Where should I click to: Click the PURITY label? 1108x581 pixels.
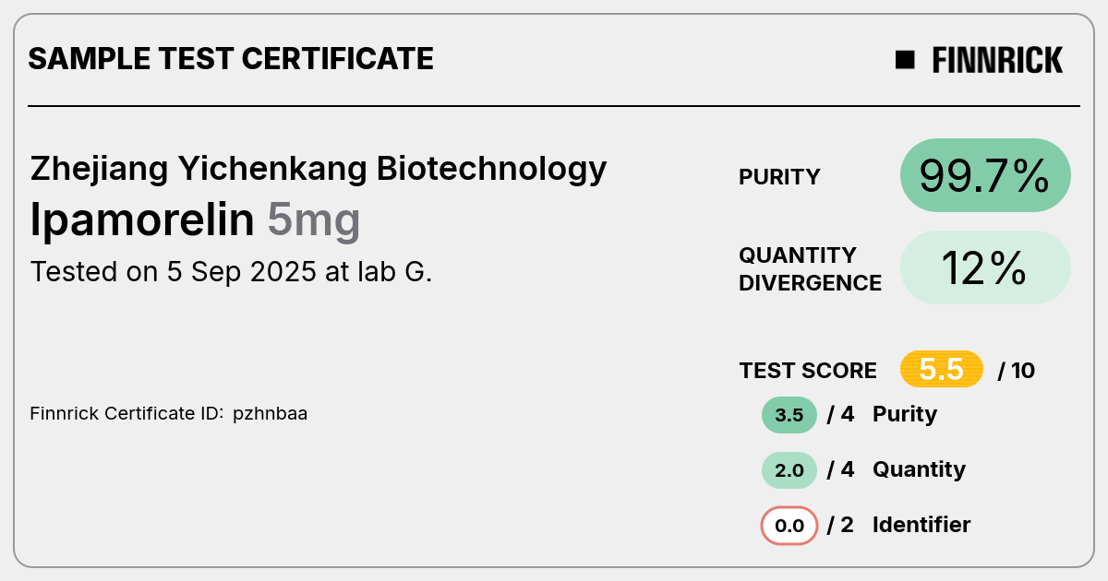[x=779, y=177]
